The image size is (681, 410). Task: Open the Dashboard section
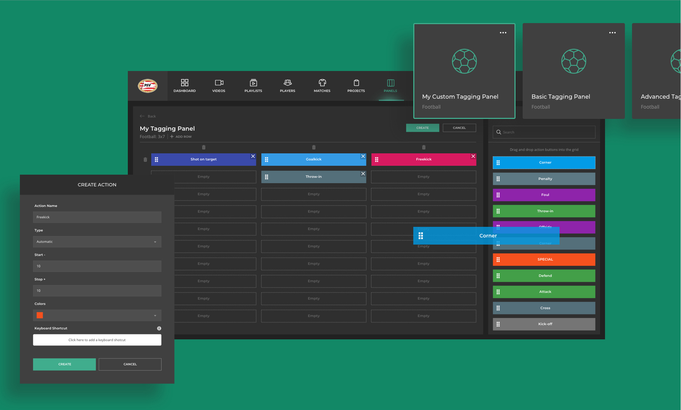(184, 85)
